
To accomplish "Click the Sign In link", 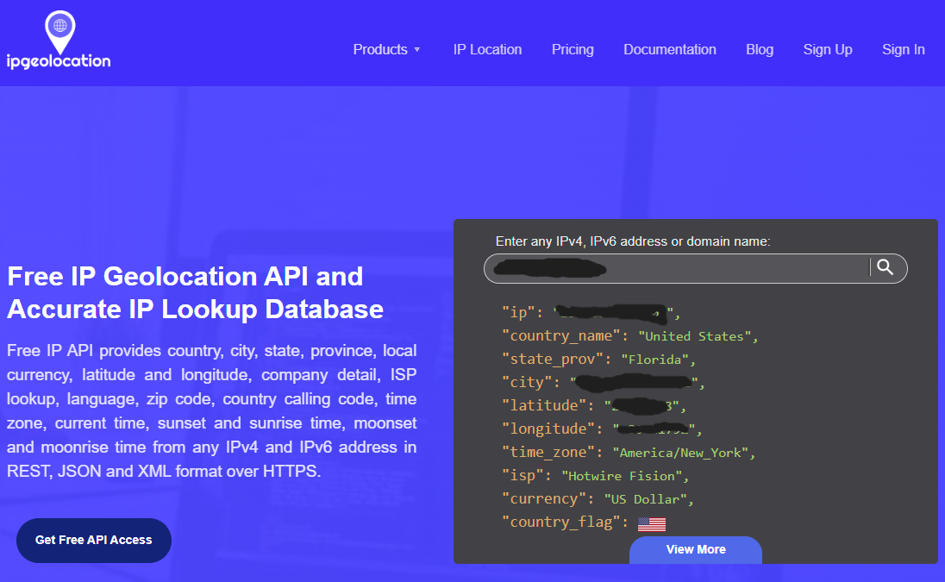I will (903, 49).
